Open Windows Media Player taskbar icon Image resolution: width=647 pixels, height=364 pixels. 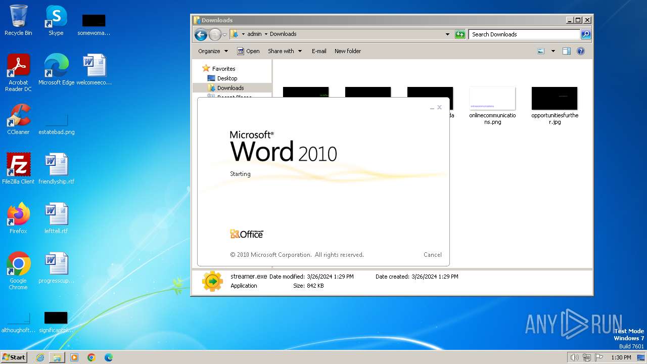pyautogui.click(x=74, y=357)
